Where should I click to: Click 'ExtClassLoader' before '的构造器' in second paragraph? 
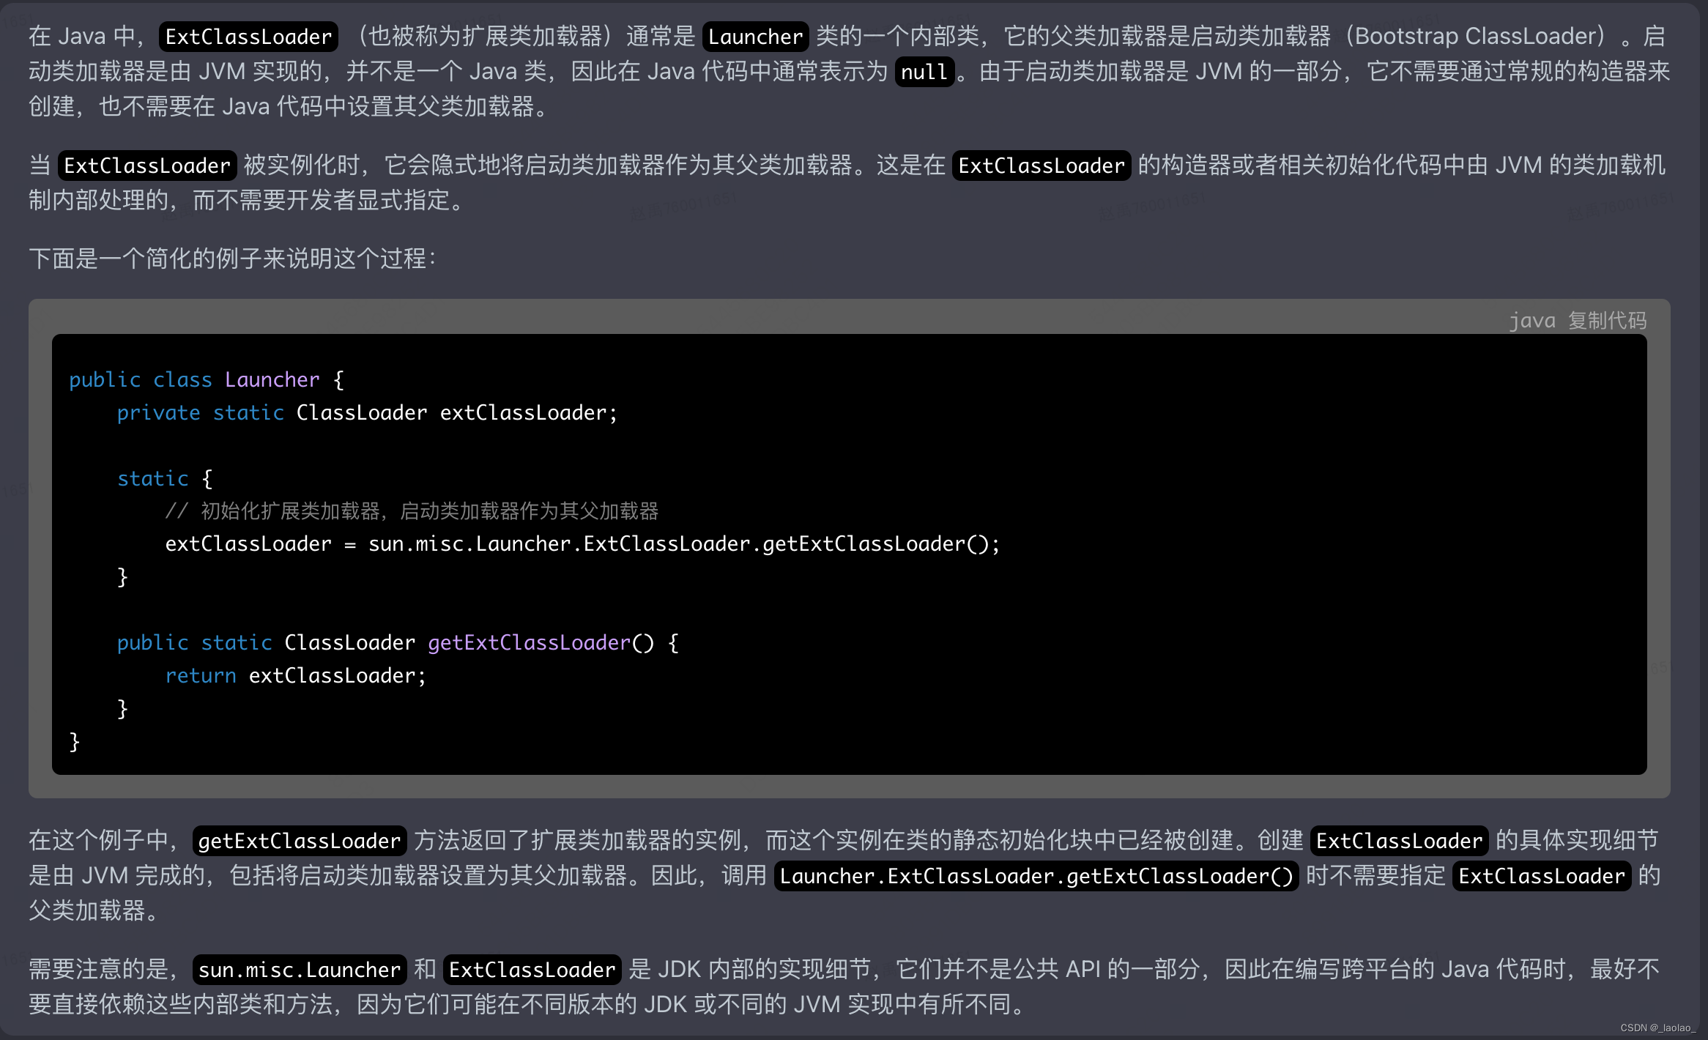point(1041,166)
